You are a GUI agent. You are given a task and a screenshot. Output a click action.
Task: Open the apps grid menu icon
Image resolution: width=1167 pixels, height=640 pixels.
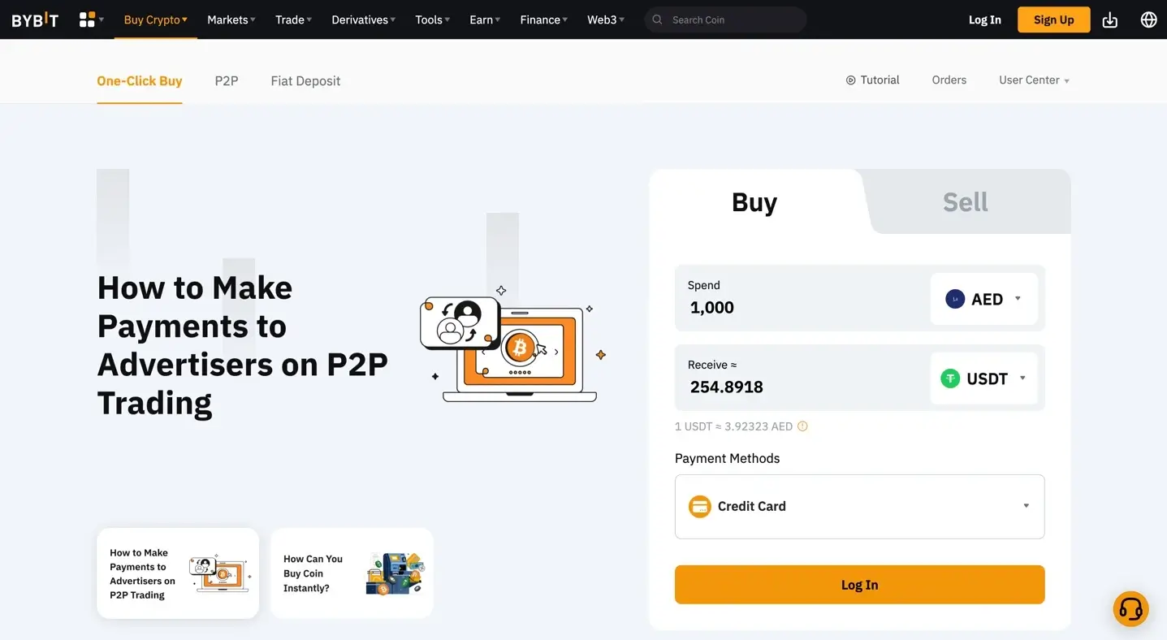[x=88, y=19]
